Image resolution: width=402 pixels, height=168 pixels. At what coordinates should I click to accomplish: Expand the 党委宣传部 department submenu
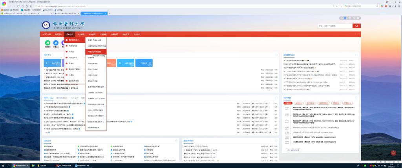pos(75,57)
